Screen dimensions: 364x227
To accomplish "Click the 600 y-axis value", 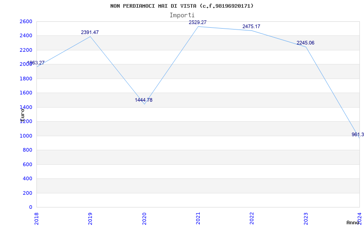I will 27,164.
